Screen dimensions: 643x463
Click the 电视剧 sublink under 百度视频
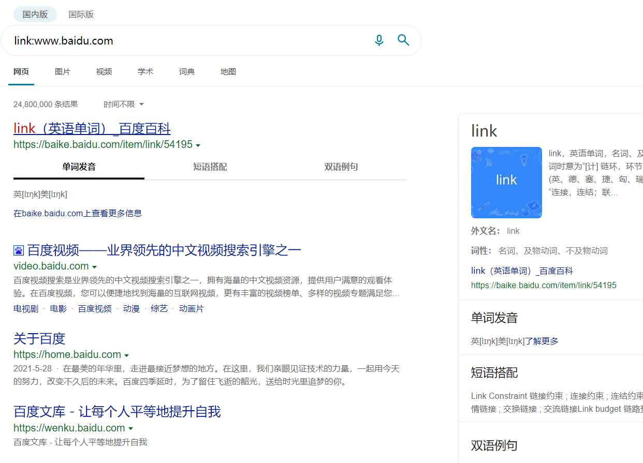(26, 309)
